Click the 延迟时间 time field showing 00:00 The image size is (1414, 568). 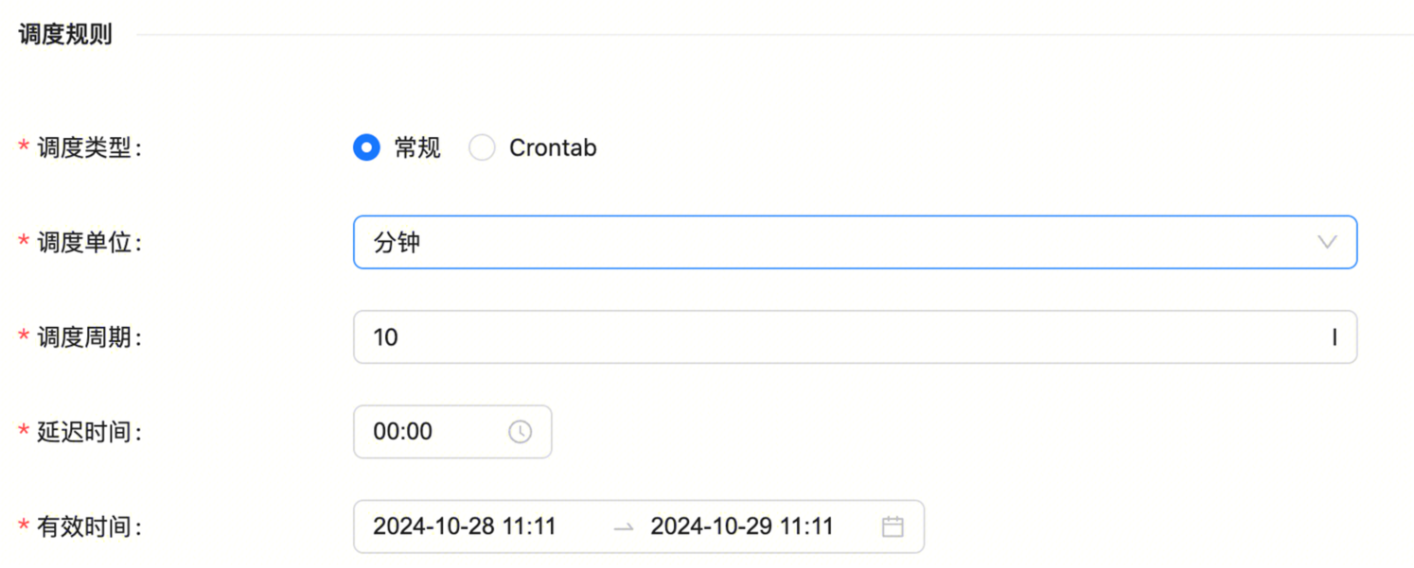click(435, 432)
